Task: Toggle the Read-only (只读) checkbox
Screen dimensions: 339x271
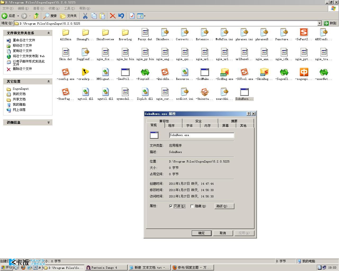Action: tap(171, 206)
